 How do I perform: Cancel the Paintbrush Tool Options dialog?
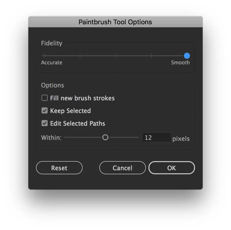pyautogui.click(x=122, y=168)
